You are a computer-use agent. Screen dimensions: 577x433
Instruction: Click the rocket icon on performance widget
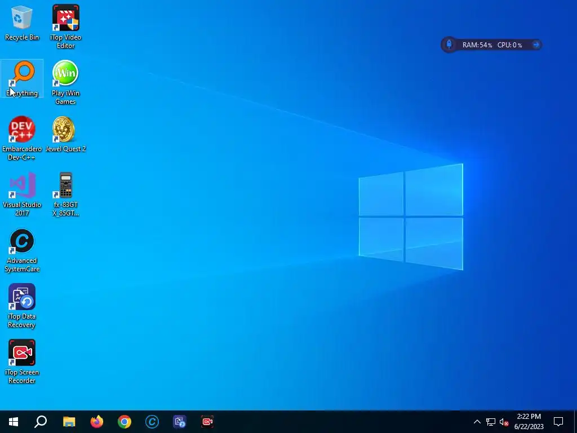click(449, 45)
